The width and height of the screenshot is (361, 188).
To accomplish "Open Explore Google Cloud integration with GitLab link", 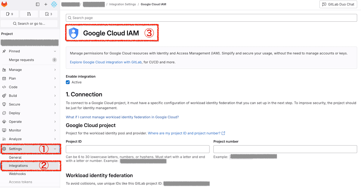I will [x=106, y=62].
